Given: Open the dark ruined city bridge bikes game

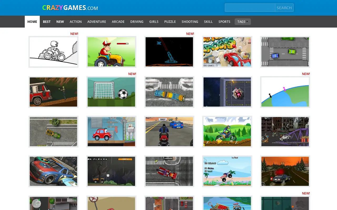Looking at the screenshot, I should 285,132.
